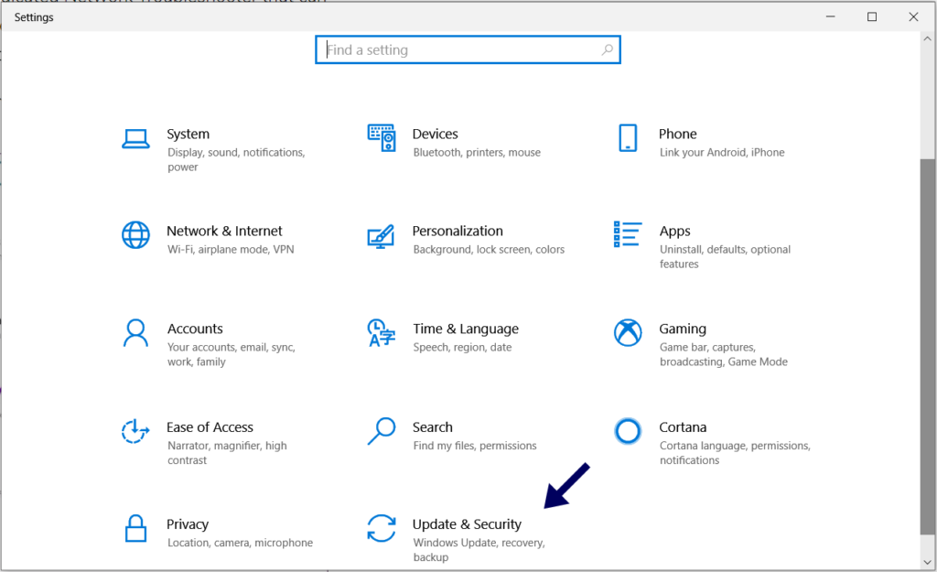
Task: Open Devices via its keyboard icon
Action: pos(381,138)
